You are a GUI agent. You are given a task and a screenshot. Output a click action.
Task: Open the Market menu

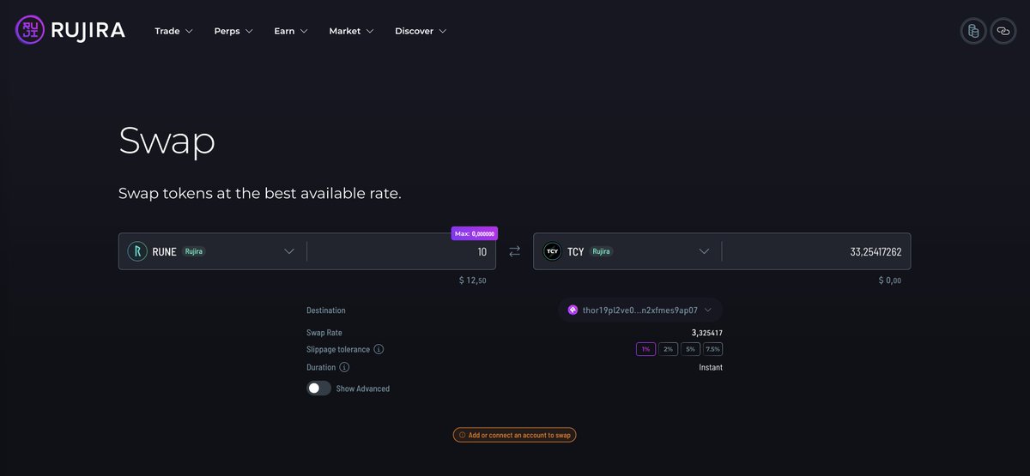pyautogui.click(x=351, y=31)
